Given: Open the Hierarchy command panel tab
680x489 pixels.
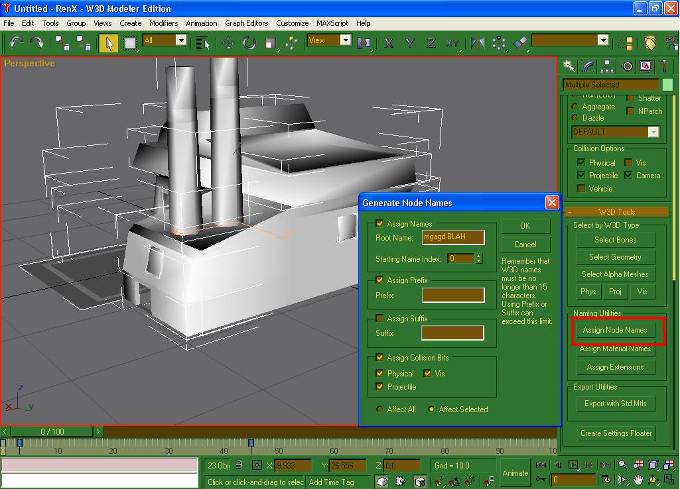Looking at the screenshot, I should click(607, 66).
